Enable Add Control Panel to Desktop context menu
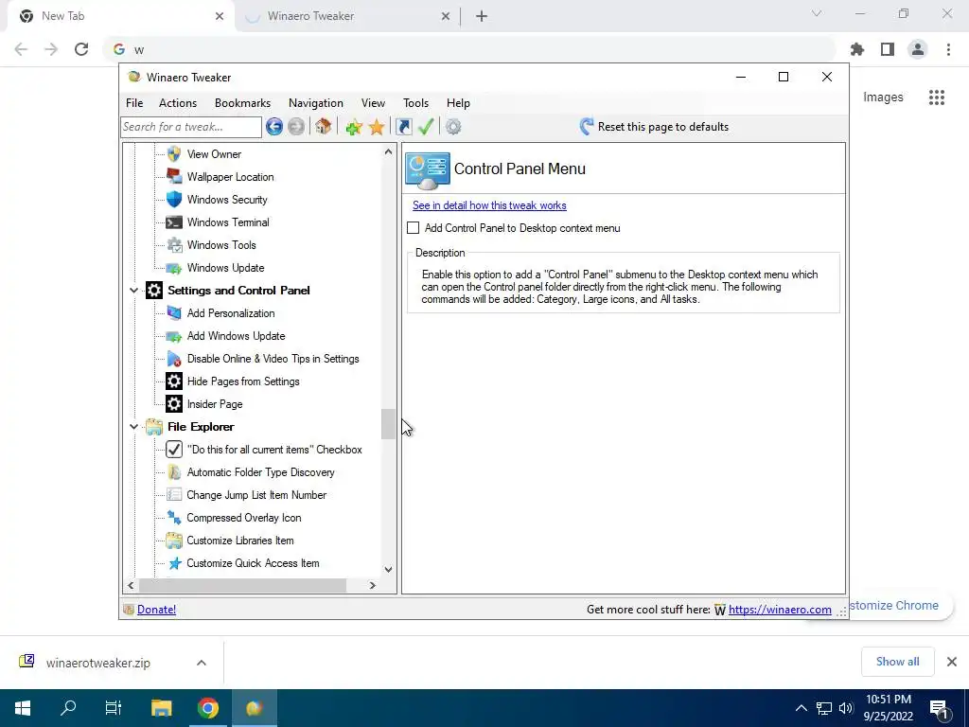 (414, 228)
